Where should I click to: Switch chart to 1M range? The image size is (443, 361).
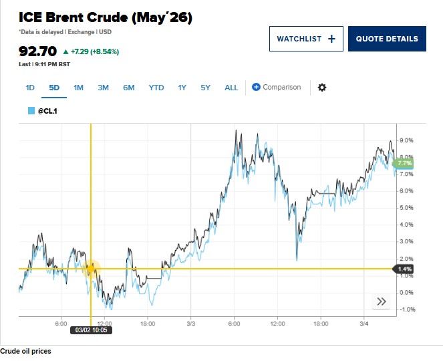pos(78,88)
